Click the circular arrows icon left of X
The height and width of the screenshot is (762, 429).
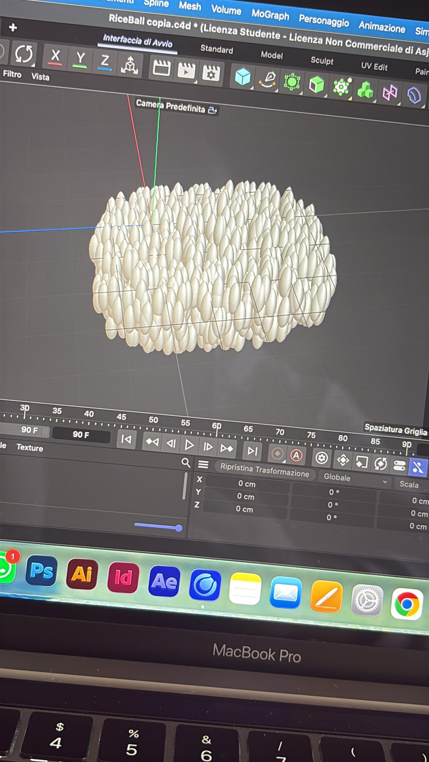click(24, 54)
